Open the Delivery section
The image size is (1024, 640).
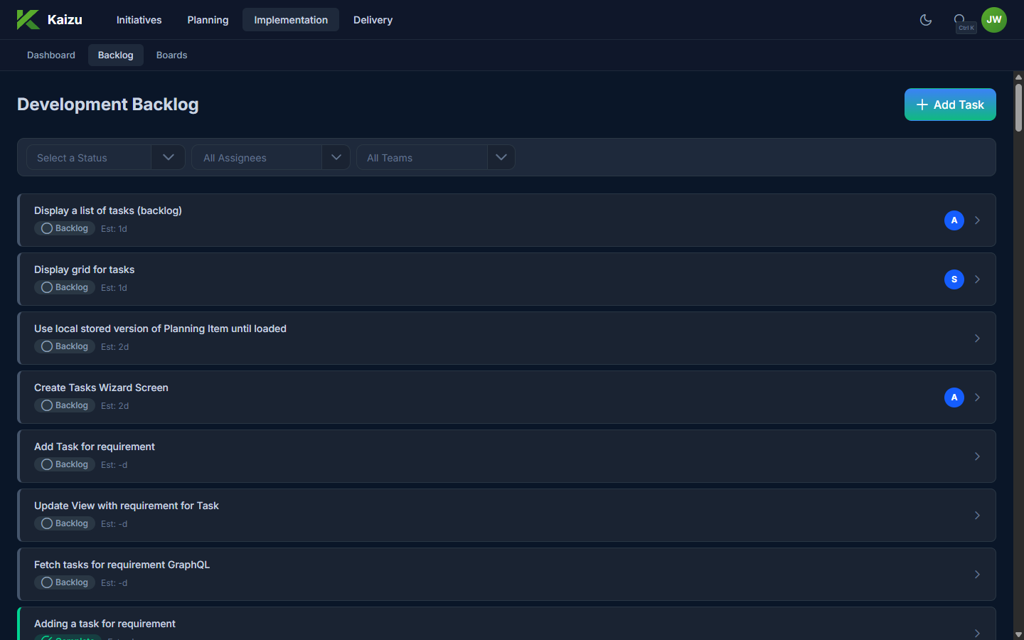tap(373, 20)
